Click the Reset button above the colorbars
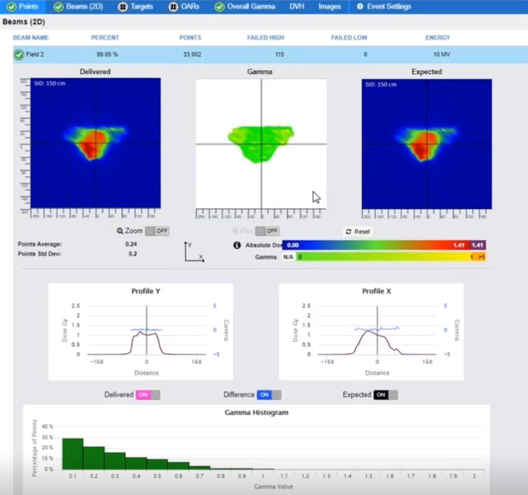Image resolution: width=528 pixels, height=495 pixels. 357,231
